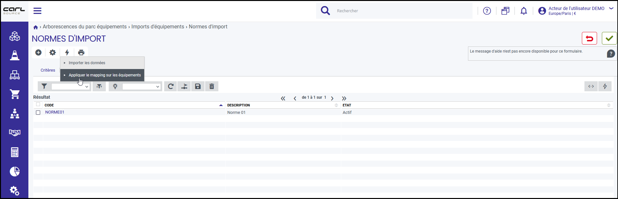Click the floppy disk save filter icon
Screen dimensions: 618x199
(198, 86)
